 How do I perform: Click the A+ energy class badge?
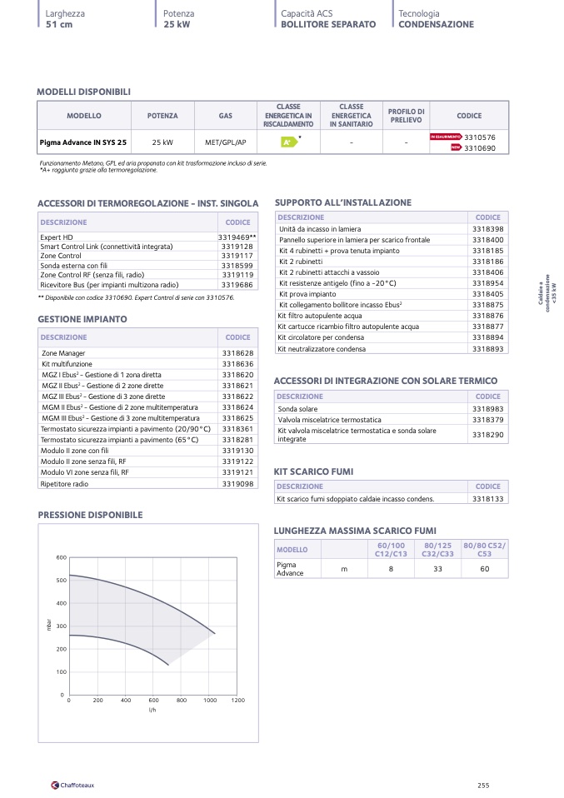click(287, 142)
